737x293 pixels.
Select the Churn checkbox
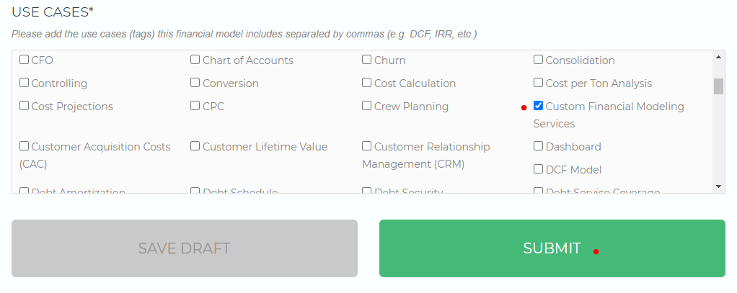[366, 60]
